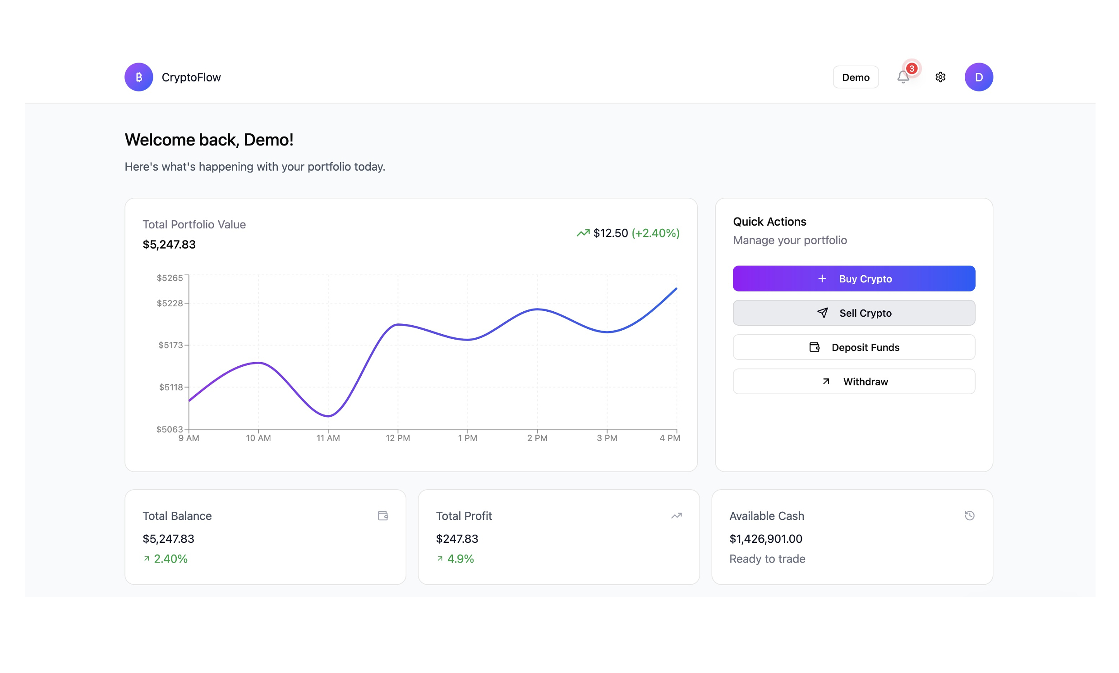This screenshot has height=673, width=1119.
Task: Click trend icon in Total Profit card
Action: coord(676,516)
